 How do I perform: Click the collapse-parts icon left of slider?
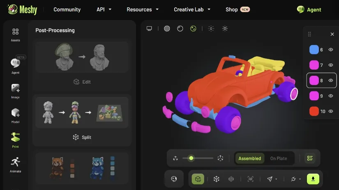click(175, 158)
